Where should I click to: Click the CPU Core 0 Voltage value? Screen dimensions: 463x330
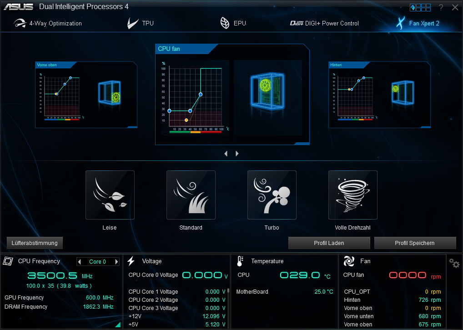(205, 275)
